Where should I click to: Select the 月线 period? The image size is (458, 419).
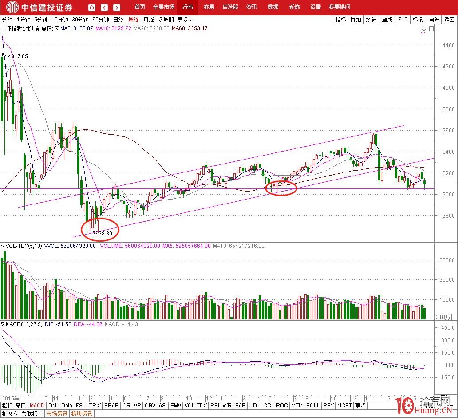[148, 20]
